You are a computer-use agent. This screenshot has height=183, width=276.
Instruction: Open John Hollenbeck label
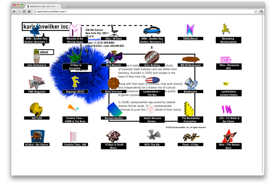[x=37, y=65]
